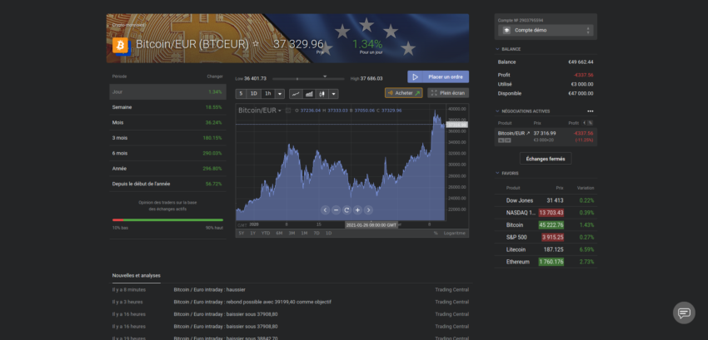The image size is (708, 340).
Task: Select the 5Y chart range
Action: click(242, 233)
